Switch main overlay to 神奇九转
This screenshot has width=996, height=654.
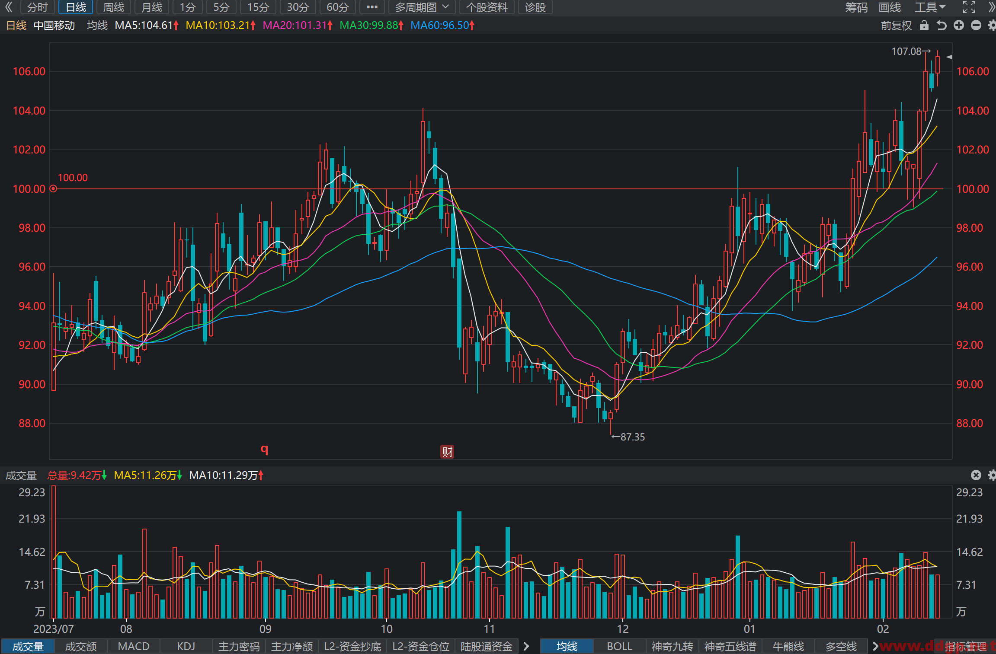click(673, 646)
